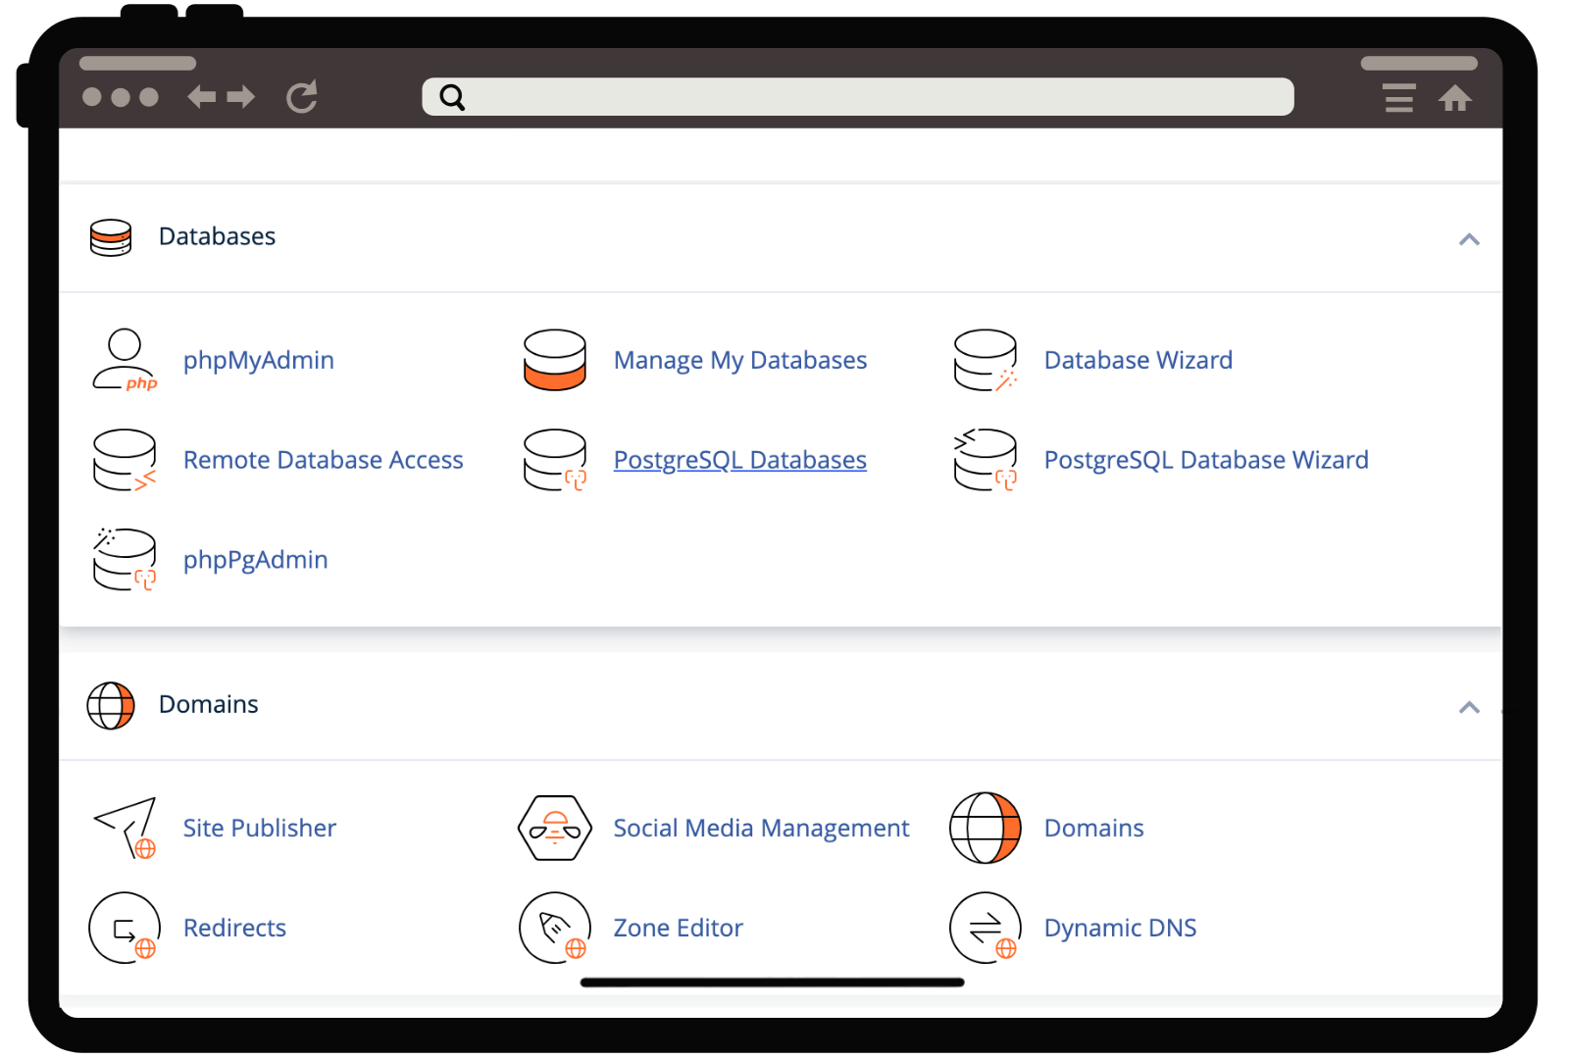Navigate back with the left arrow
This screenshot has width=1569, height=1059.
tap(202, 97)
